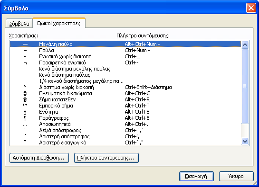Viewport: 259px width, 187px height.
Task: Choose Πνευματικά δικαιώματα row
Action: coord(125,93)
